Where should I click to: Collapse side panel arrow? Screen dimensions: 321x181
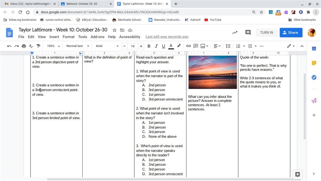click(314, 174)
